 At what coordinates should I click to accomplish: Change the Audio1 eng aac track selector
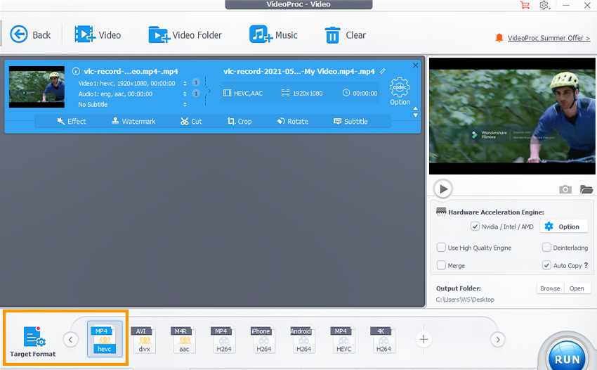(185, 94)
